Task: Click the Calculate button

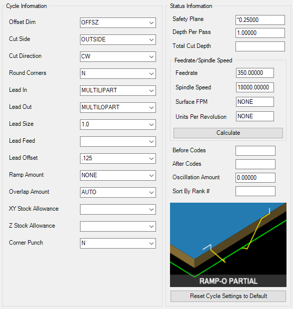Action: 228,133
